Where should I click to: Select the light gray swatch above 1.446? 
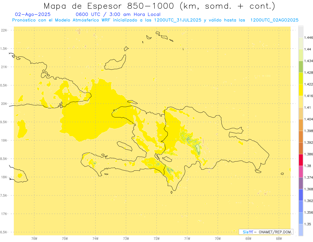pos(301,32)
